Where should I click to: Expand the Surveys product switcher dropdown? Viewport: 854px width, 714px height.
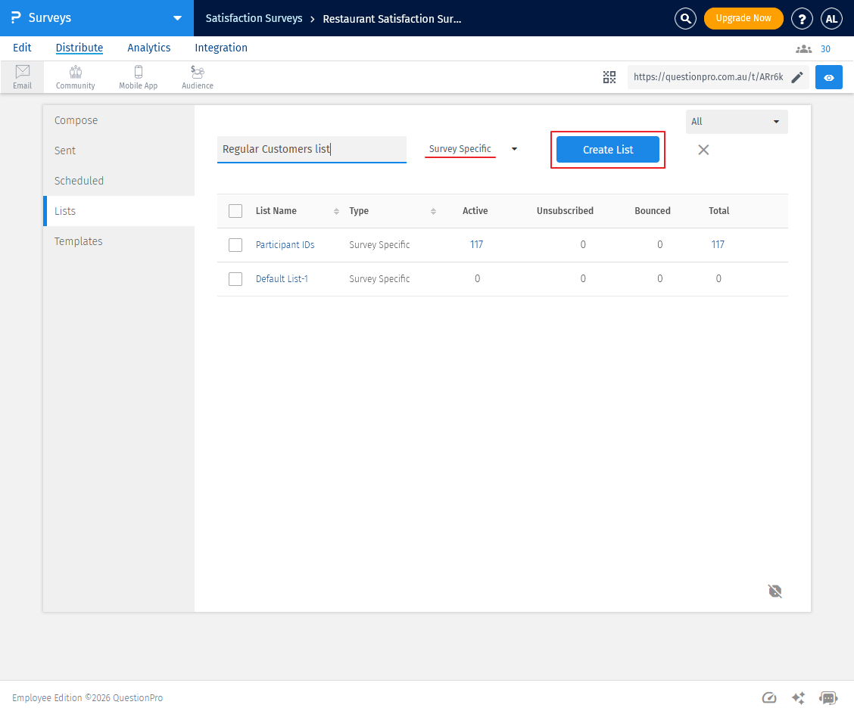point(177,18)
